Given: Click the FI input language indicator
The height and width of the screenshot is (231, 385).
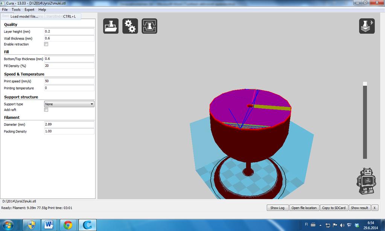Looking at the screenshot, I should click(306, 224).
